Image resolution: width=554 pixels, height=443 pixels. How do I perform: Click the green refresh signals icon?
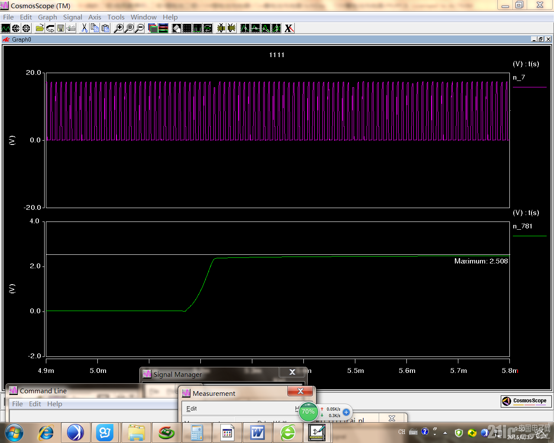pos(208,28)
